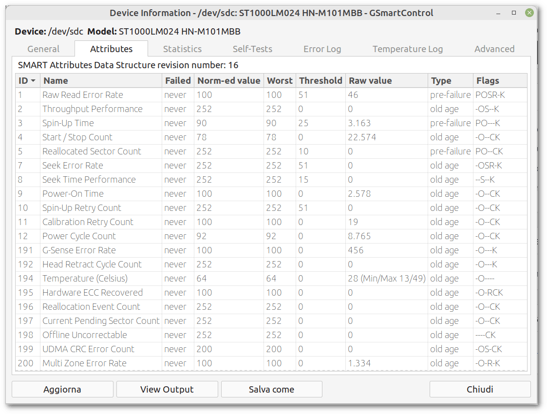The height and width of the screenshot is (414, 547).
Task: Click the View Output button
Action: click(167, 389)
